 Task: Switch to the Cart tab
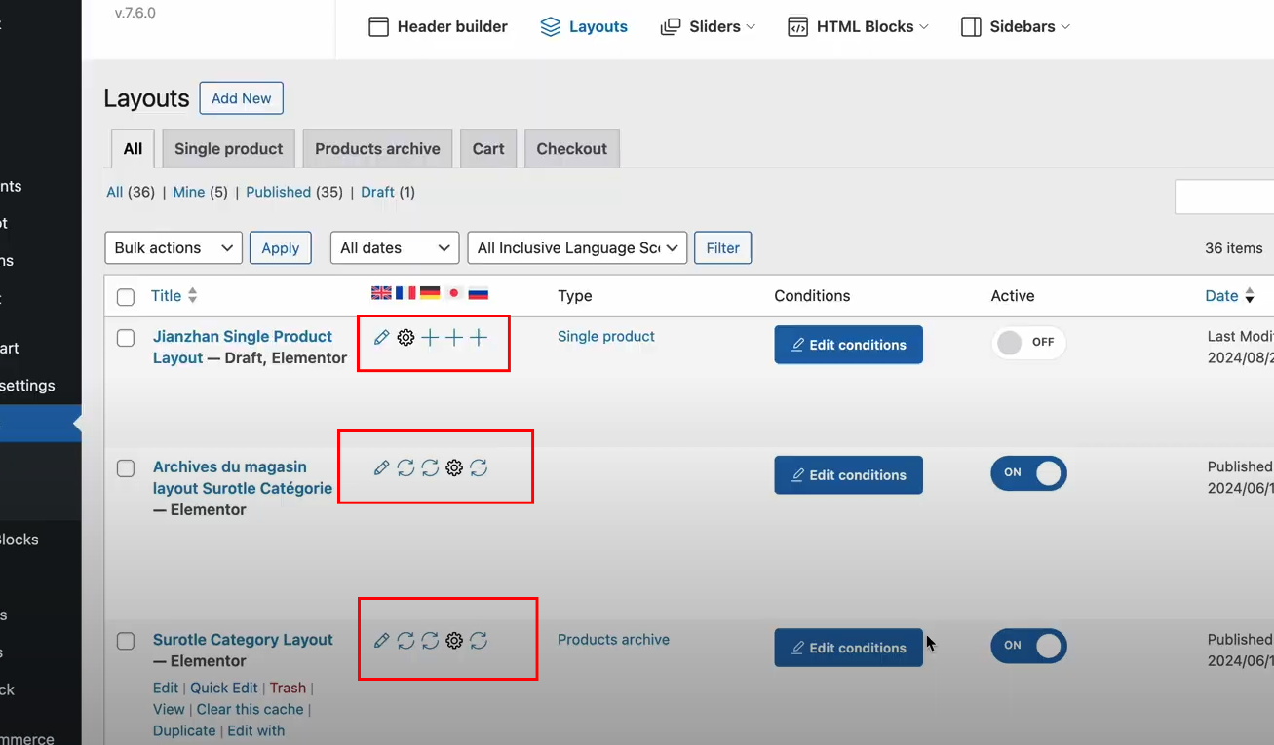coord(488,149)
